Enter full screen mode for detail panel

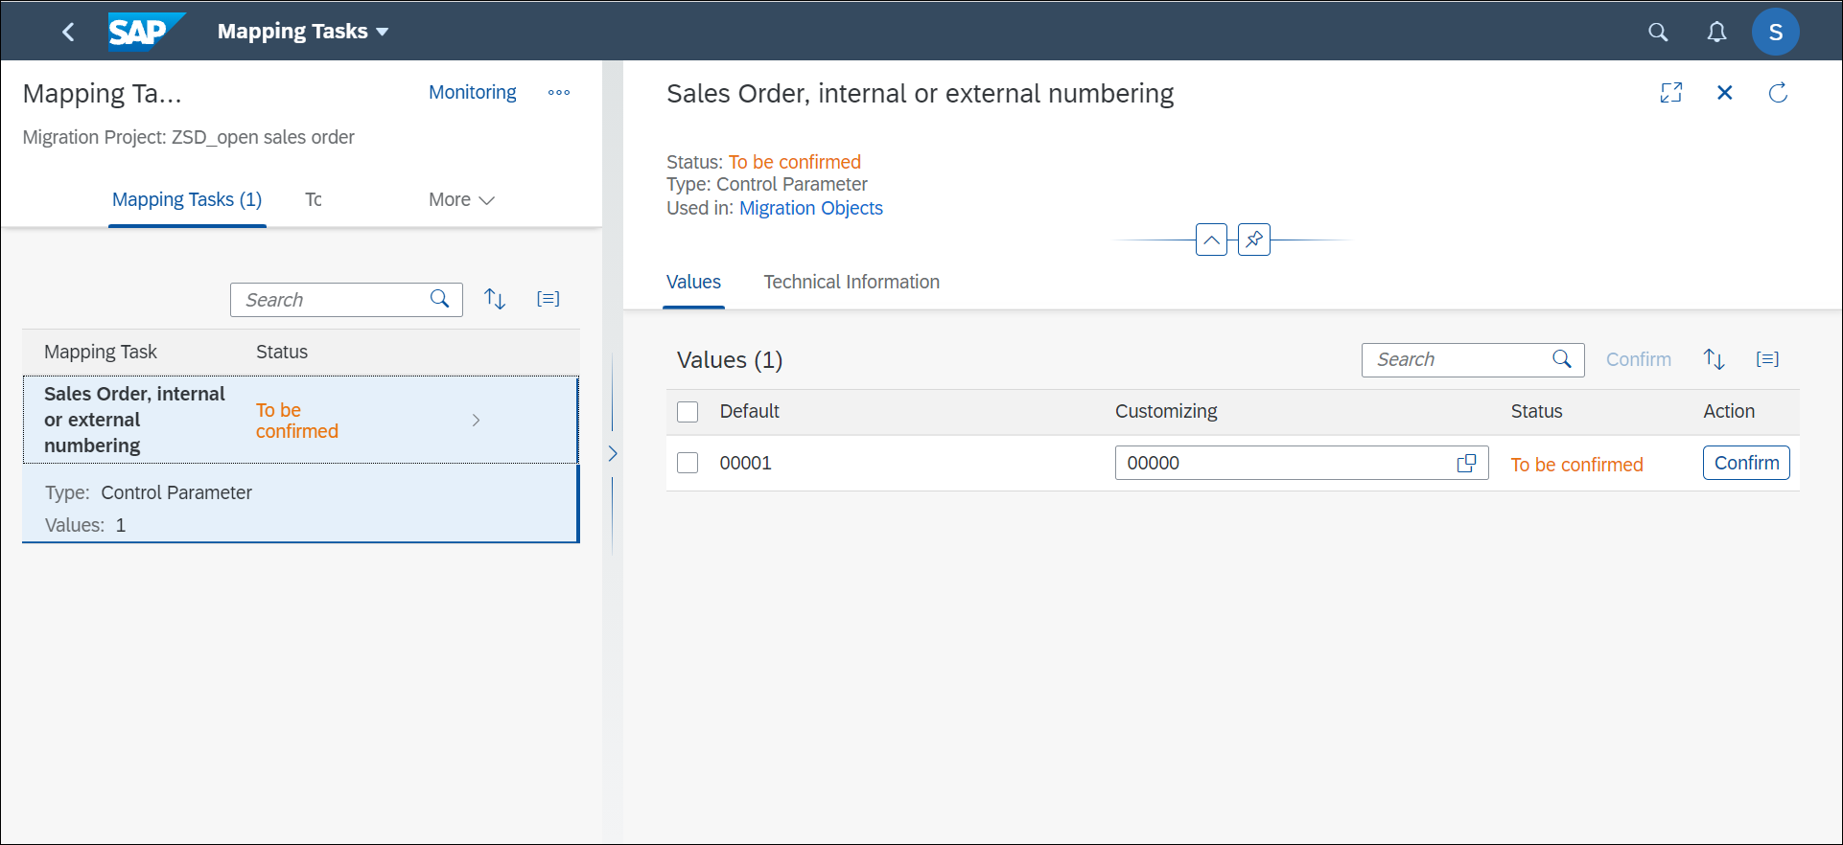coord(1671,93)
